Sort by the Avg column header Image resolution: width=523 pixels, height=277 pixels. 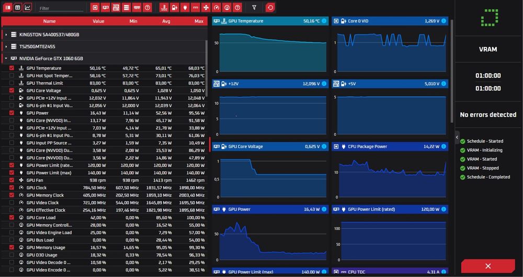point(166,21)
